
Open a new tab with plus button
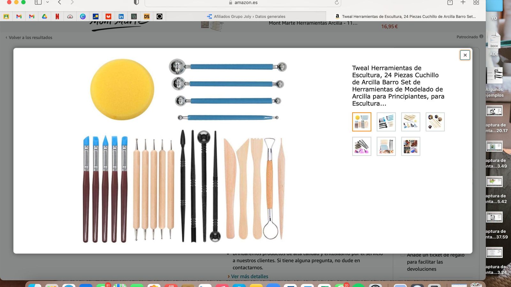coord(463,3)
